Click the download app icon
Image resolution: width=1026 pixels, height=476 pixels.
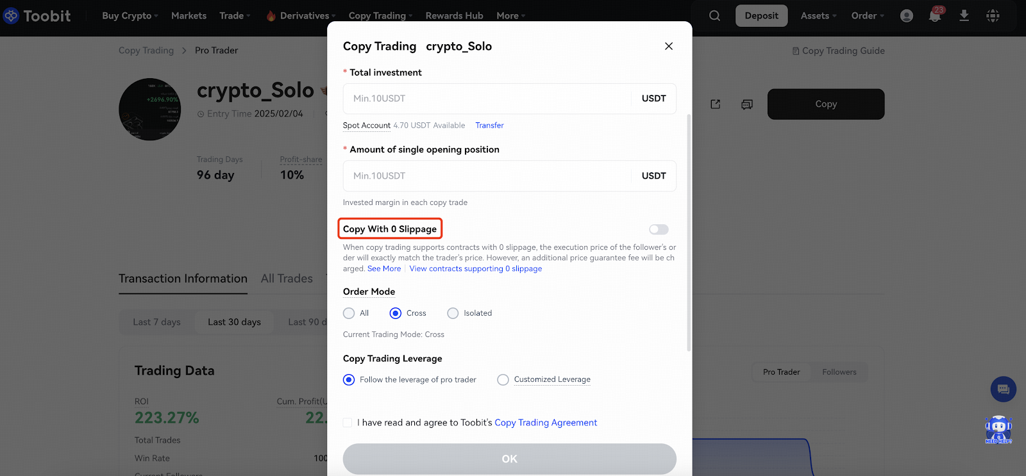coord(964,16)
